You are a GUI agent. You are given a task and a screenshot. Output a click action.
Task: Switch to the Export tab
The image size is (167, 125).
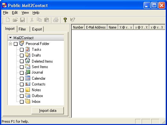tap(37, 29)
